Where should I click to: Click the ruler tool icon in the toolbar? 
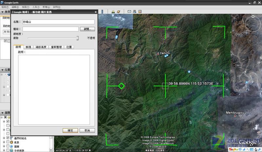pos(102,11)
